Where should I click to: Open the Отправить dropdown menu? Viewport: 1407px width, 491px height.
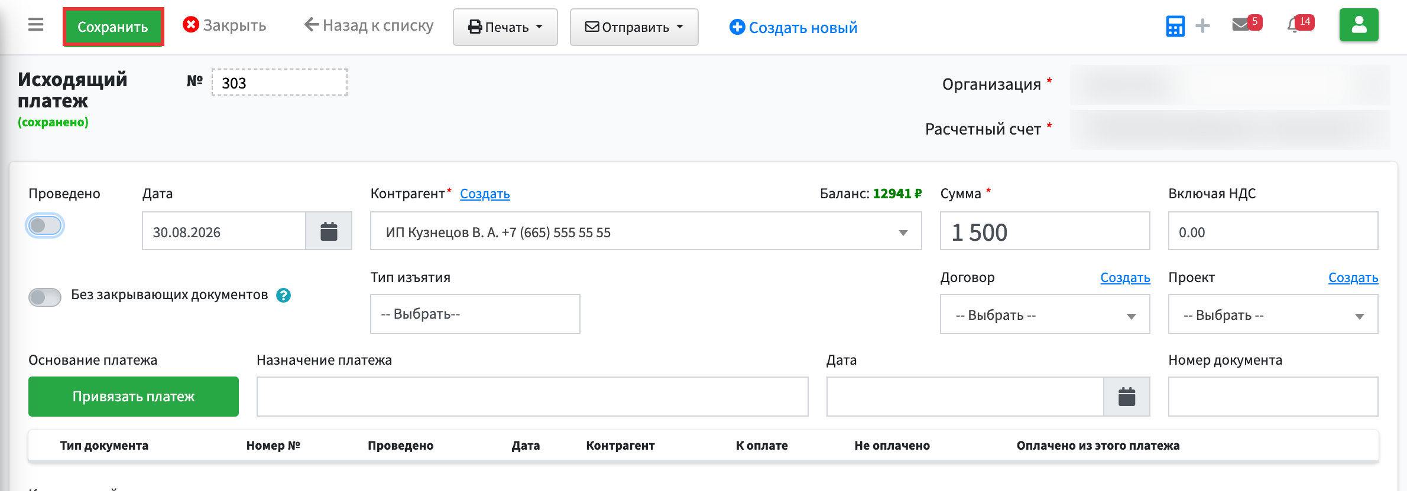634,27
